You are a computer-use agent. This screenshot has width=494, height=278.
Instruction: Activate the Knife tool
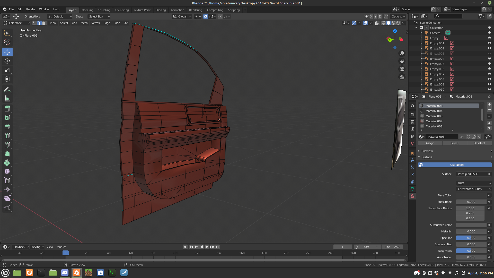(7, 145)
